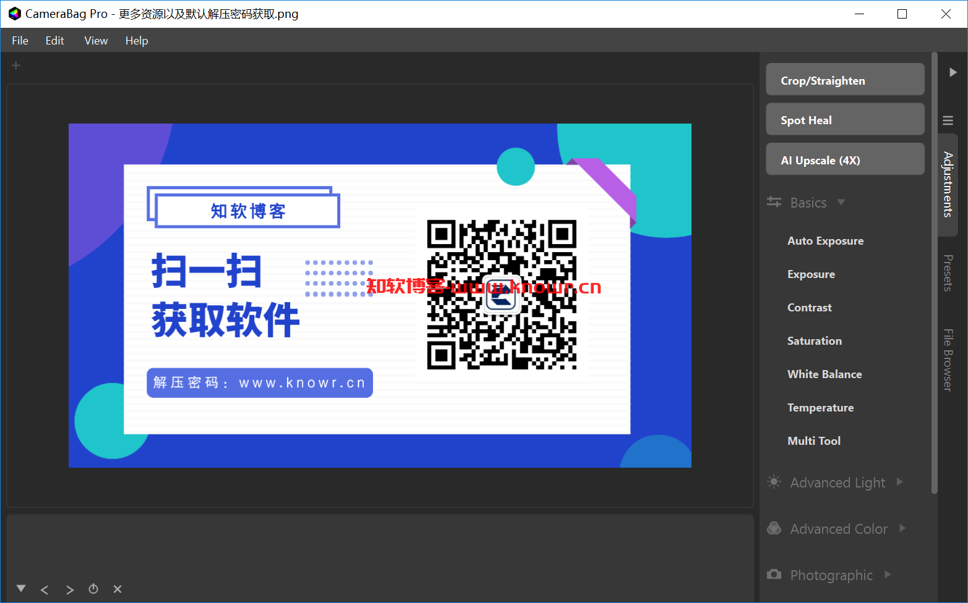The width and height of the screenshot is (968, 603).
Task: Click the Crop/Straighten button
Action: (x=845, y=80)
